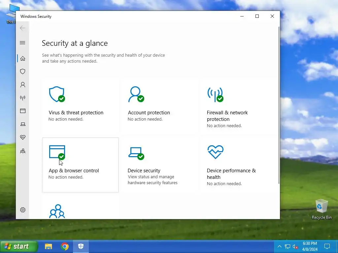Open the network tray icon
Image resolution: width=338 pixels, height=253 pixels.
(287, 246)
